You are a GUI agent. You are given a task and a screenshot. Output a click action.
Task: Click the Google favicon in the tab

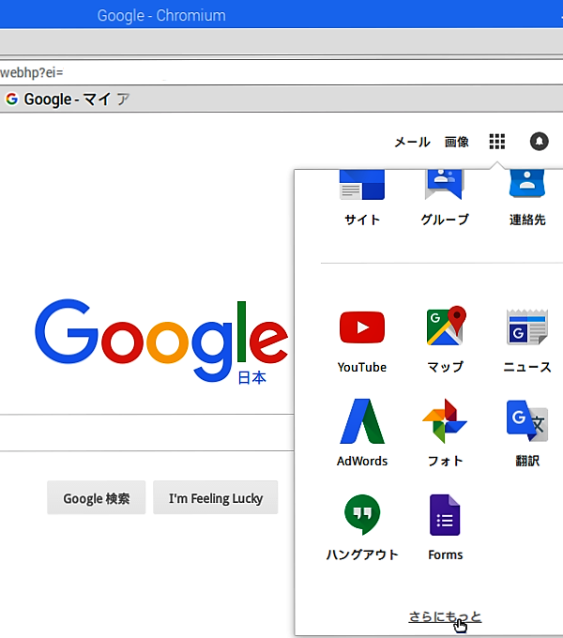(x=11, y=99)
